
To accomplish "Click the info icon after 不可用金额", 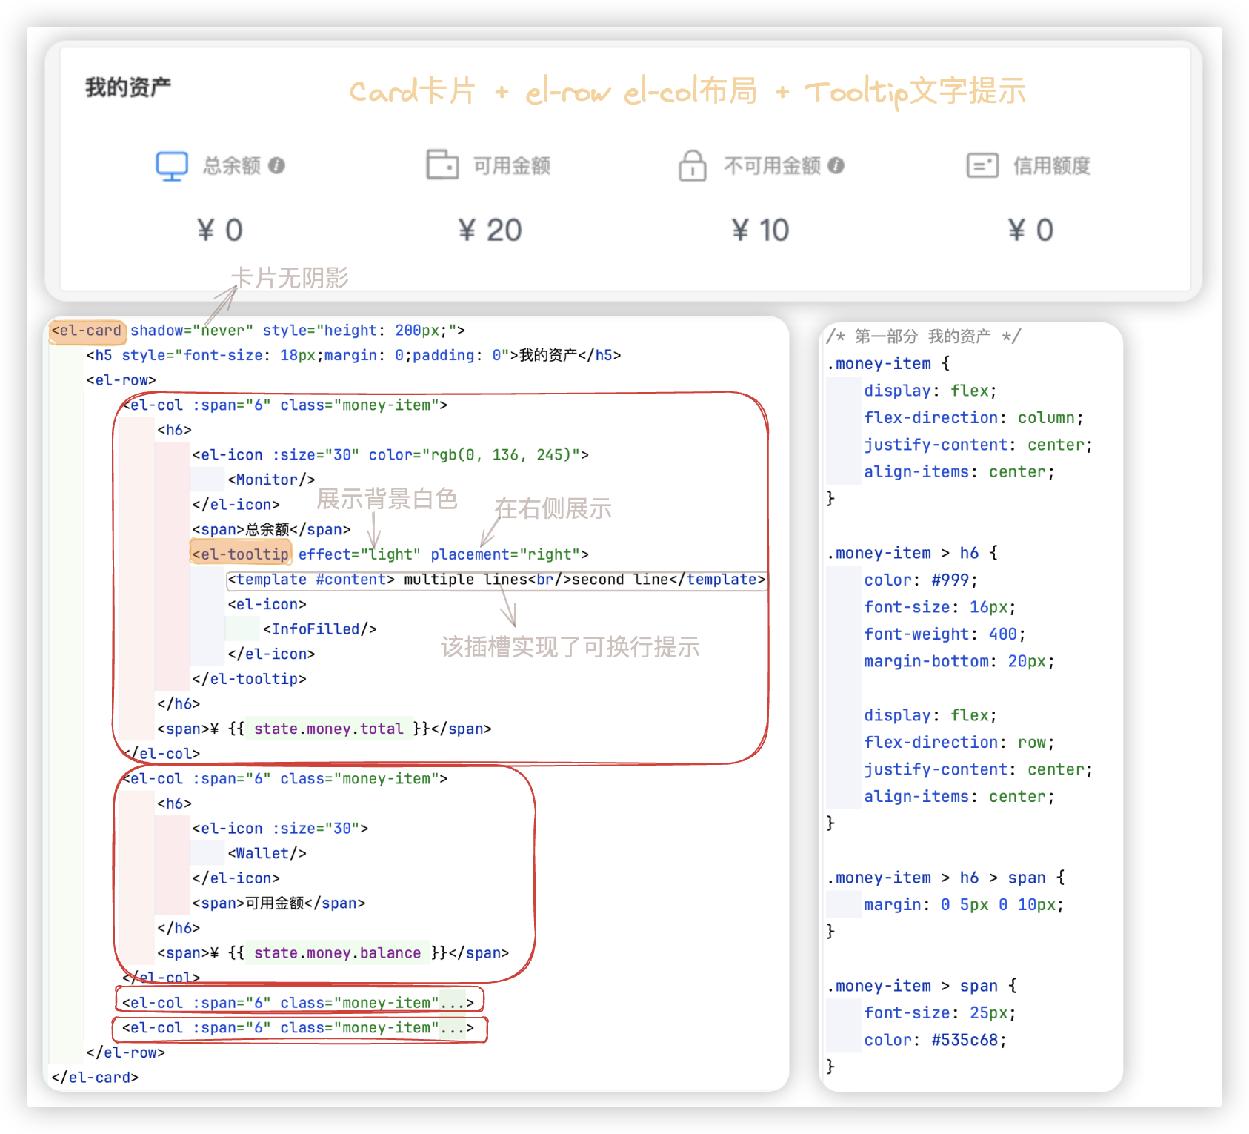I will click(836, 165).
